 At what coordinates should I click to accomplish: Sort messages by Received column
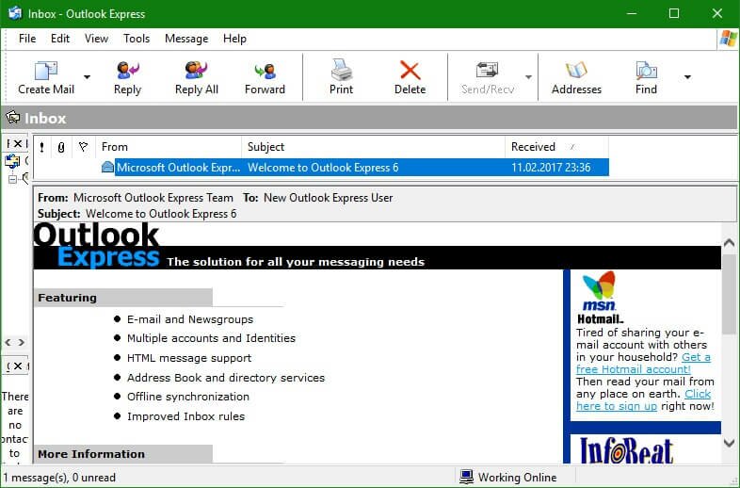pos(557,147)
